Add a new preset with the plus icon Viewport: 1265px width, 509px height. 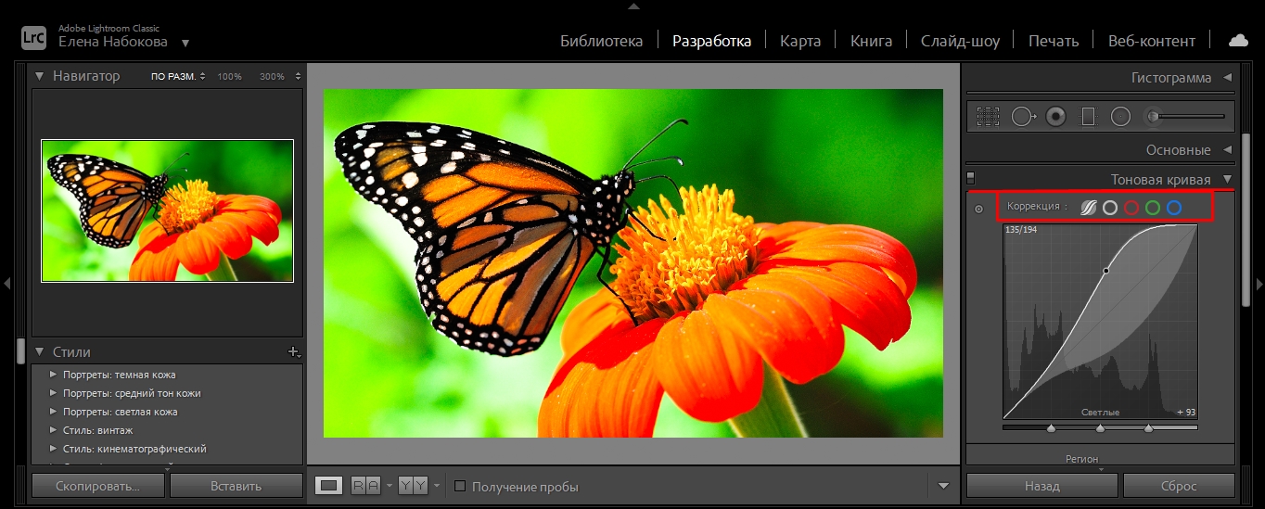coord(294,351)
